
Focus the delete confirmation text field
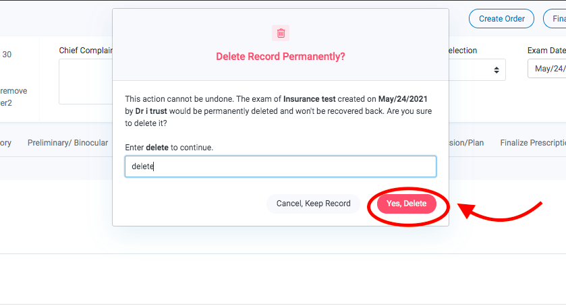[x=281, y=166]
